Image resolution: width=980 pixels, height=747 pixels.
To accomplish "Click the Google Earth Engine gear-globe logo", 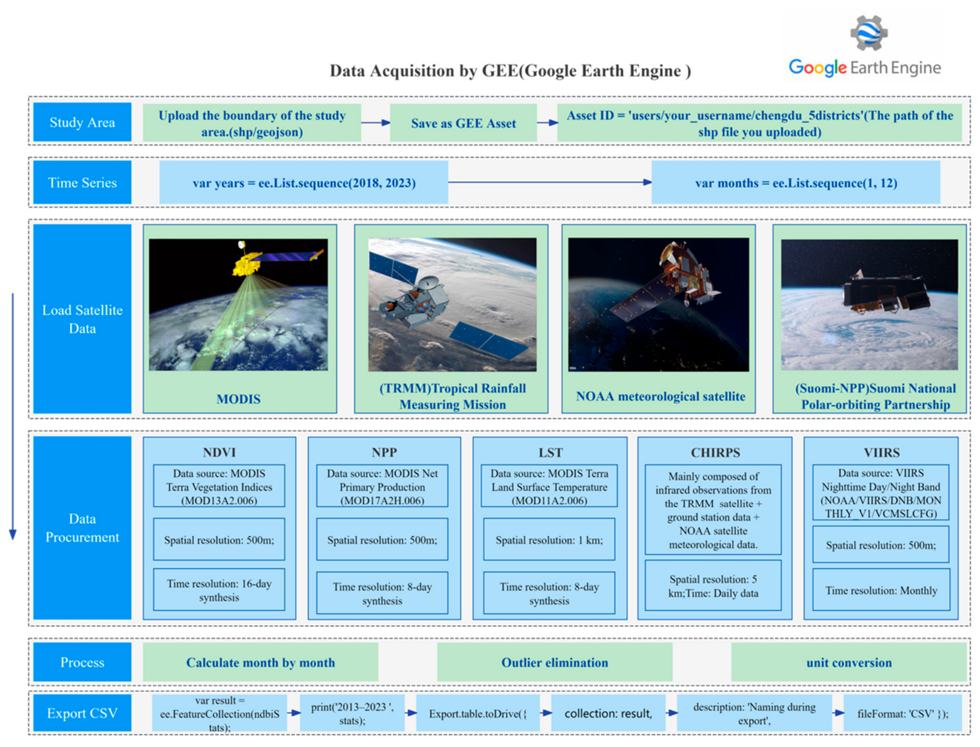I will click(x=869, y=33).
